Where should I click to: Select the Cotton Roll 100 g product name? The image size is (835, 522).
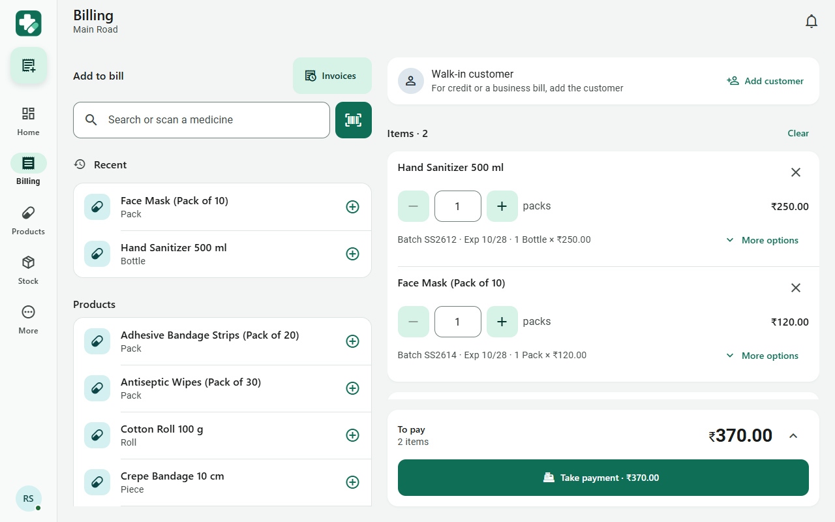[x=162, y=429]
